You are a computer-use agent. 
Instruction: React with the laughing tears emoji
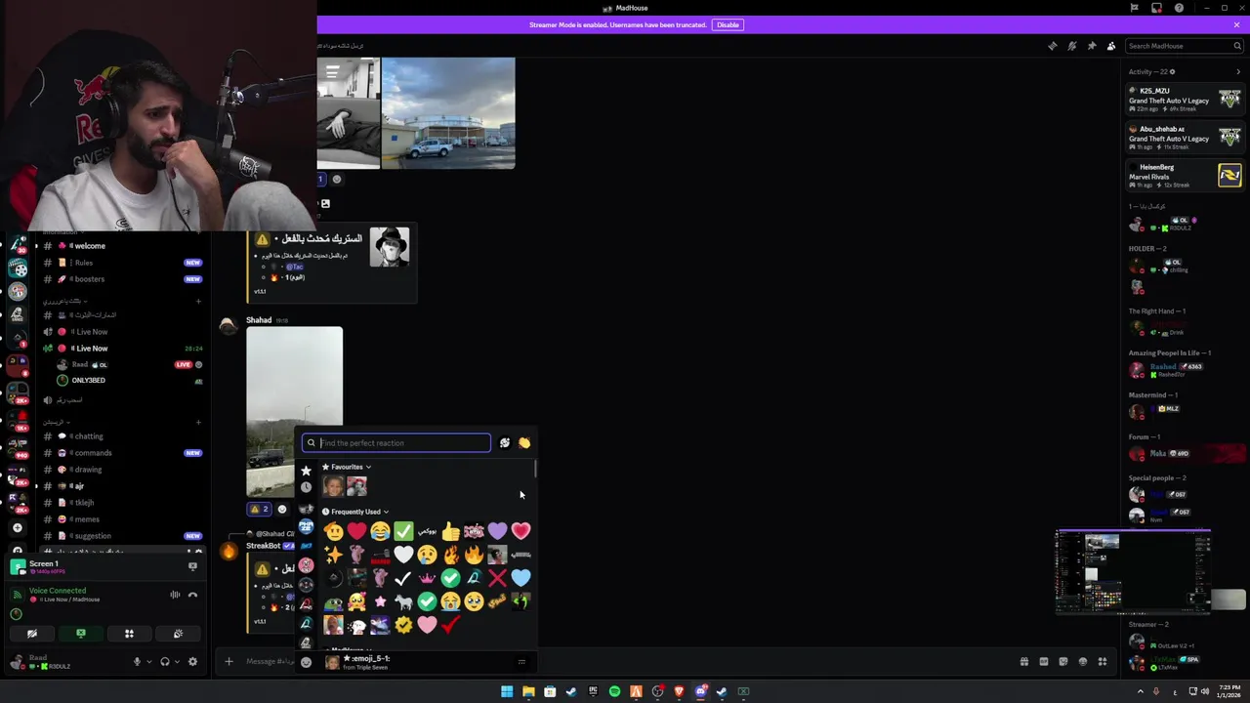coord(380,531)
